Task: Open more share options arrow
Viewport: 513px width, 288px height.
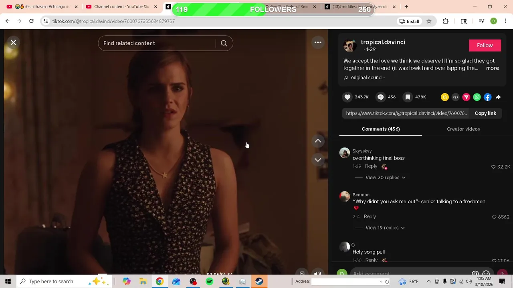Action: [x=498, y=97]
